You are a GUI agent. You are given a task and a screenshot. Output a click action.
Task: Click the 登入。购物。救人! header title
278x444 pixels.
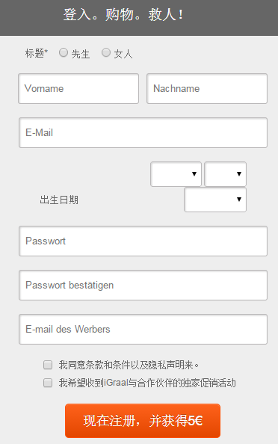[x=123, y=15]
